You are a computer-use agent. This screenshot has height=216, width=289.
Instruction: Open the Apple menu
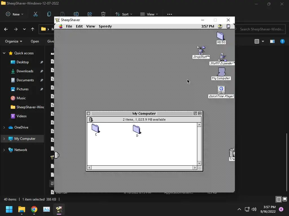point(61,26)
